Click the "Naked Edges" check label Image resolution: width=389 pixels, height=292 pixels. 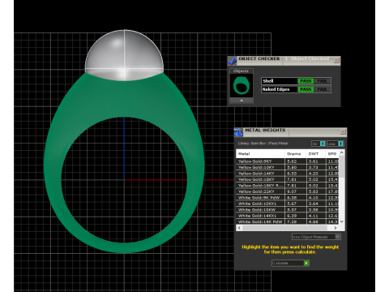tap(276, 89)
